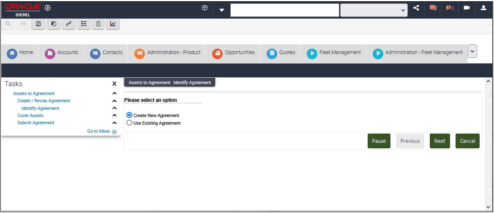This screenshot has height=213, width=494.
Task: Expand the more tabs dropdown chevron
Action: coord(472,52)
